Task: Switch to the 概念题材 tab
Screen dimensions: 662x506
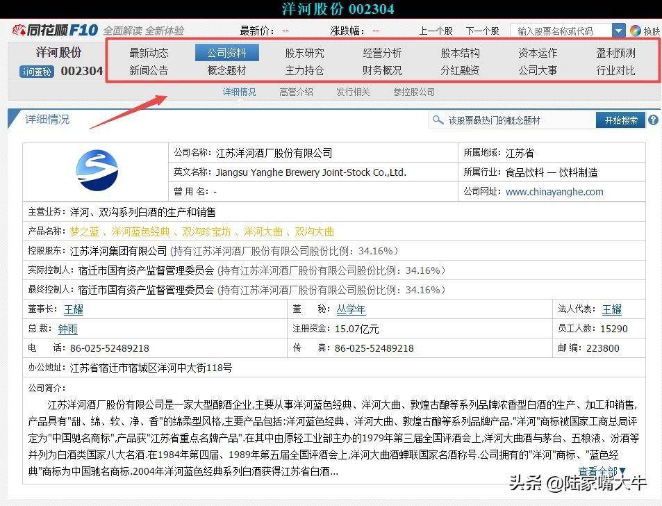Action: click(226, 70)
